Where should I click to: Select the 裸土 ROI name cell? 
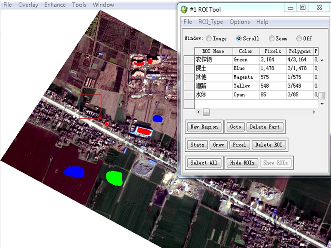(x=213, y=69)
